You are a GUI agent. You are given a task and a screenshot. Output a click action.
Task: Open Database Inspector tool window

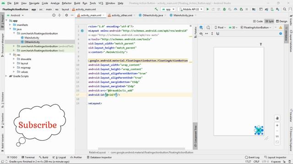point(99,157)
